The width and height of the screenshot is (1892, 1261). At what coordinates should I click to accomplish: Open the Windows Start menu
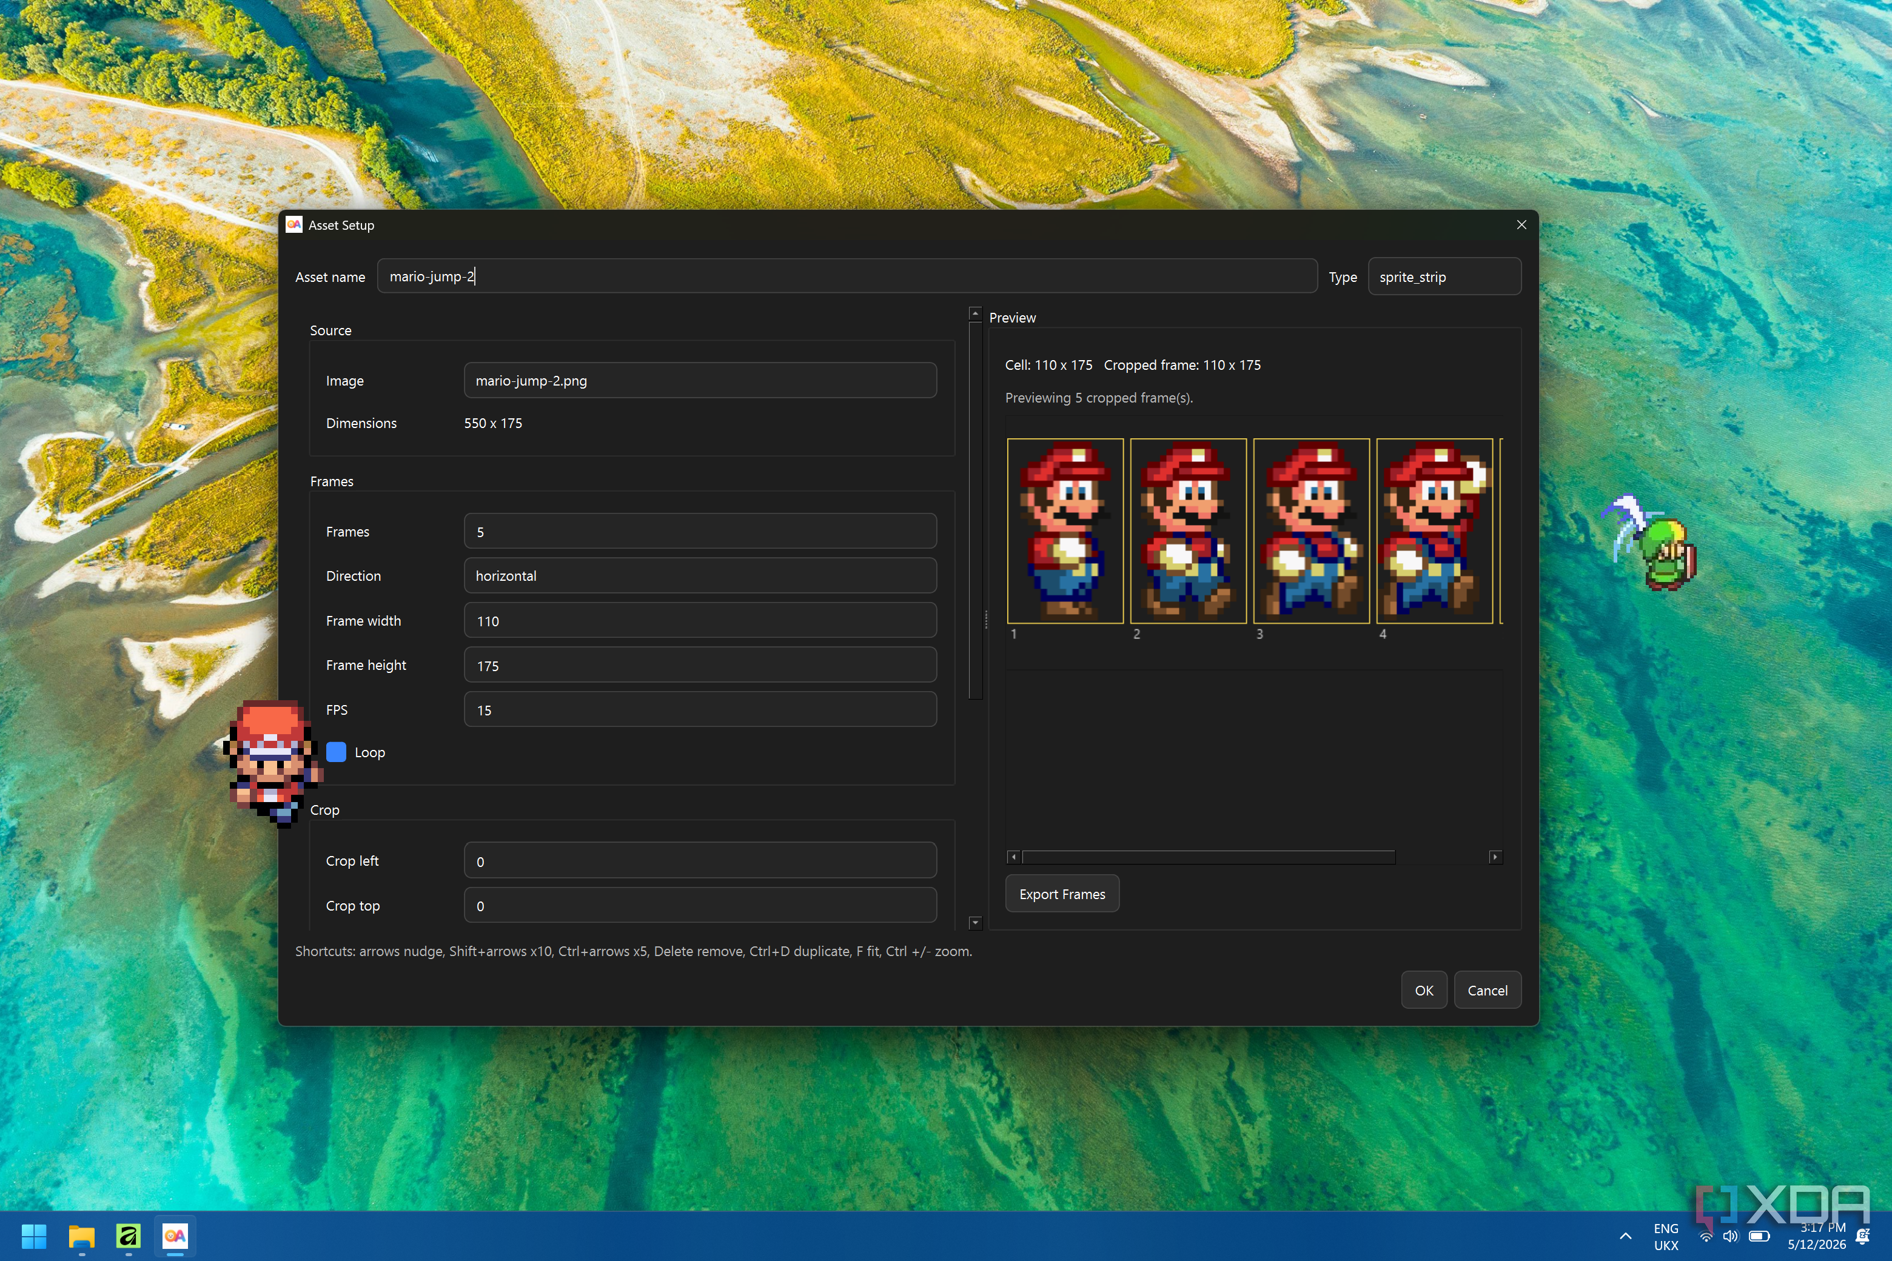(34, 1236)
